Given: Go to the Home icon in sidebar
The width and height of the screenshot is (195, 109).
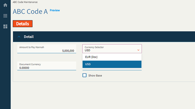Looking at the screenshot, I should click(5, 5).
